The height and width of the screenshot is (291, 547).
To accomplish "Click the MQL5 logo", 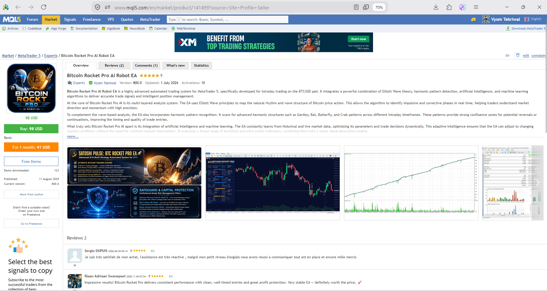I will 12,19.
